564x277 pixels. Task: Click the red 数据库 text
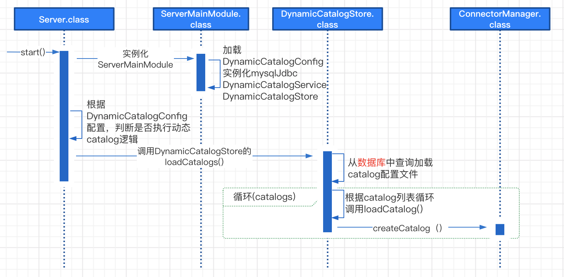(371, 162)
